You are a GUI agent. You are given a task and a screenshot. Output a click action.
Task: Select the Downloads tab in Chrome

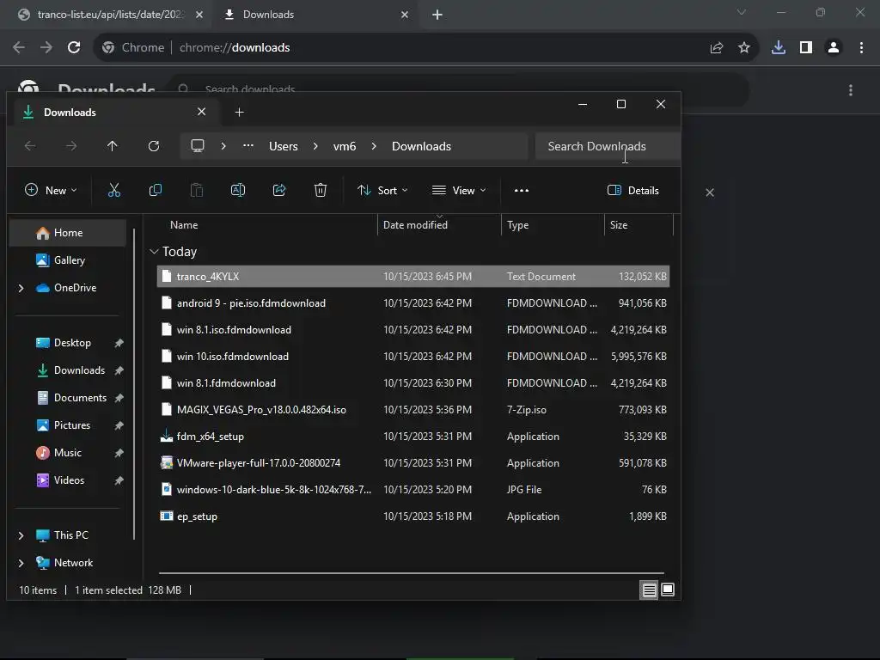pos(316,15)
